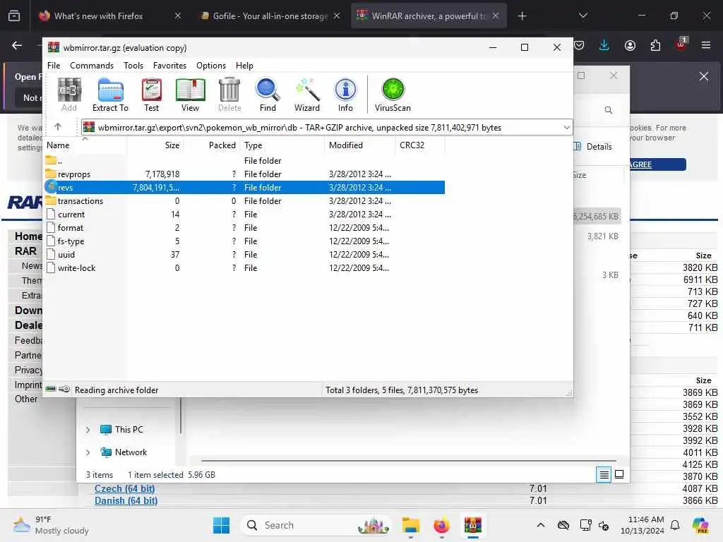Open Windows Start menu

click(221, 525)
